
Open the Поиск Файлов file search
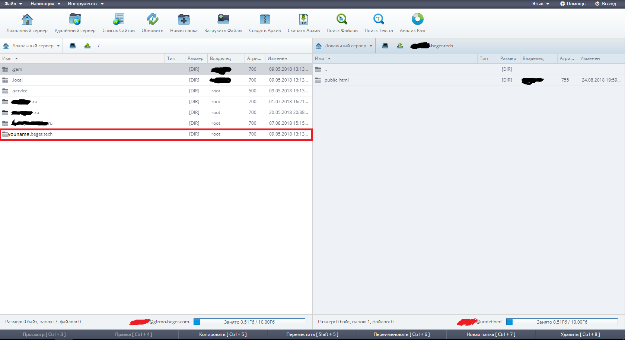(342, 19)
